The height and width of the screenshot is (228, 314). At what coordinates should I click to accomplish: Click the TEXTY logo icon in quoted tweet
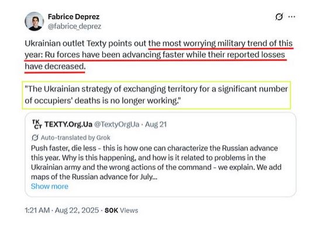point(37,124)
